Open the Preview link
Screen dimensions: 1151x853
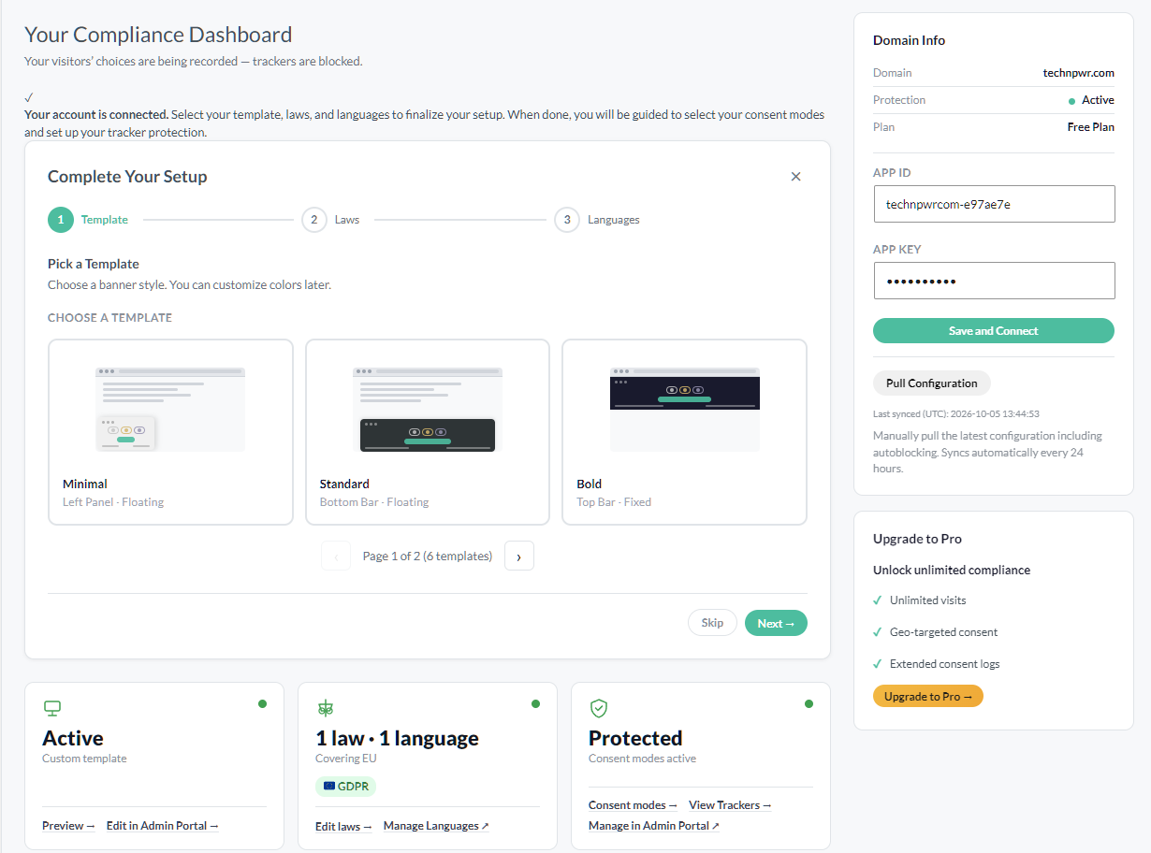click(68, 826)
